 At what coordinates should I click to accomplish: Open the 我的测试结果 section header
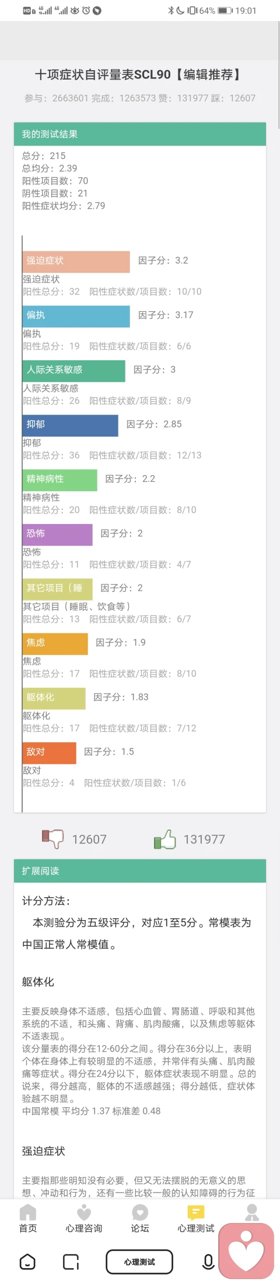[140, 134]
